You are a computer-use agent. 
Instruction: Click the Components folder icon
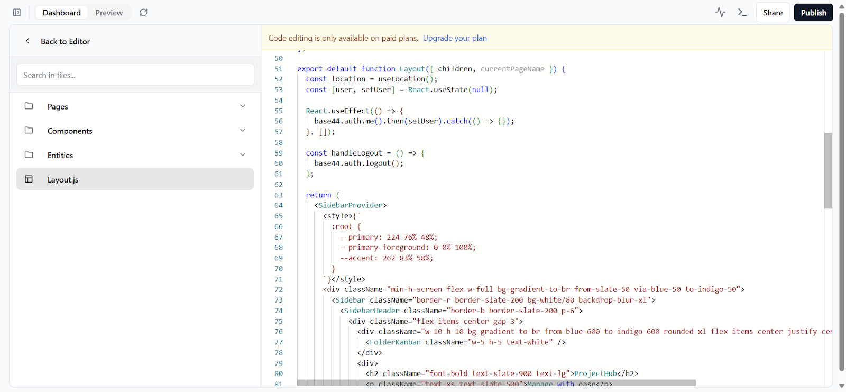29,130
